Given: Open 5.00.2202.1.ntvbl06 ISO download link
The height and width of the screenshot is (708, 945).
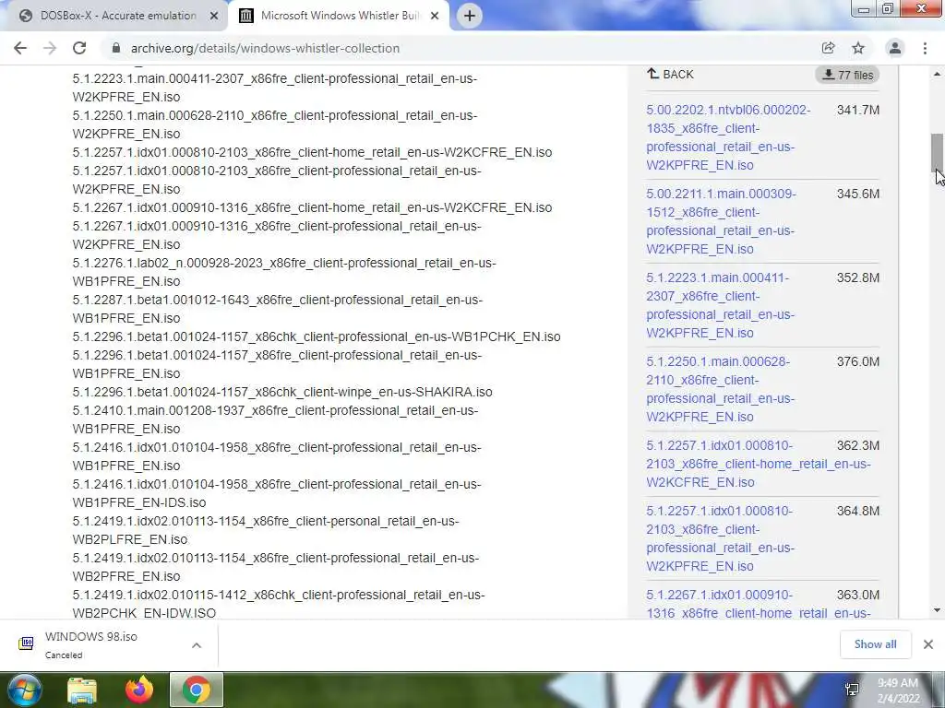Looking at the screenshot, I should coord(728,137).
